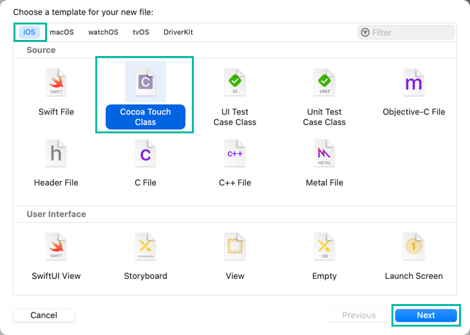Viewport: 470px width, 335px height.
Task: Click the "Storyboard" label
Action: coord(146,276)
